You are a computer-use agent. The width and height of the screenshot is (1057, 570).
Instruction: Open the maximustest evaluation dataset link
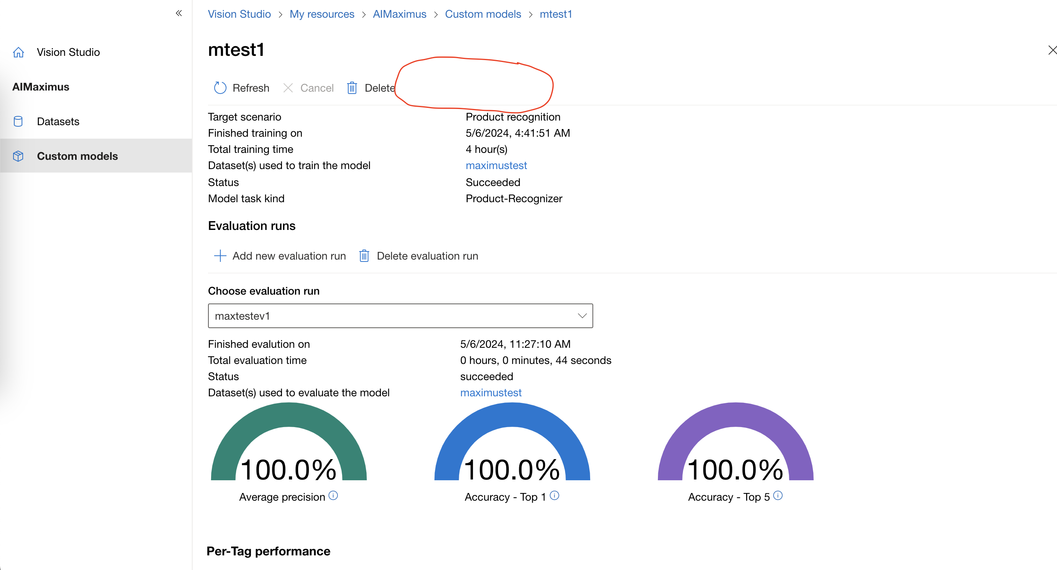click(491, 393)
